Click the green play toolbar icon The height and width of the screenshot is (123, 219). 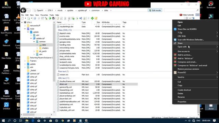coord(50,18)
